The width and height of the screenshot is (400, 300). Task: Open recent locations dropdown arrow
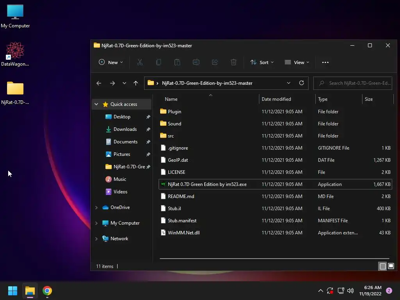[124, 83]
